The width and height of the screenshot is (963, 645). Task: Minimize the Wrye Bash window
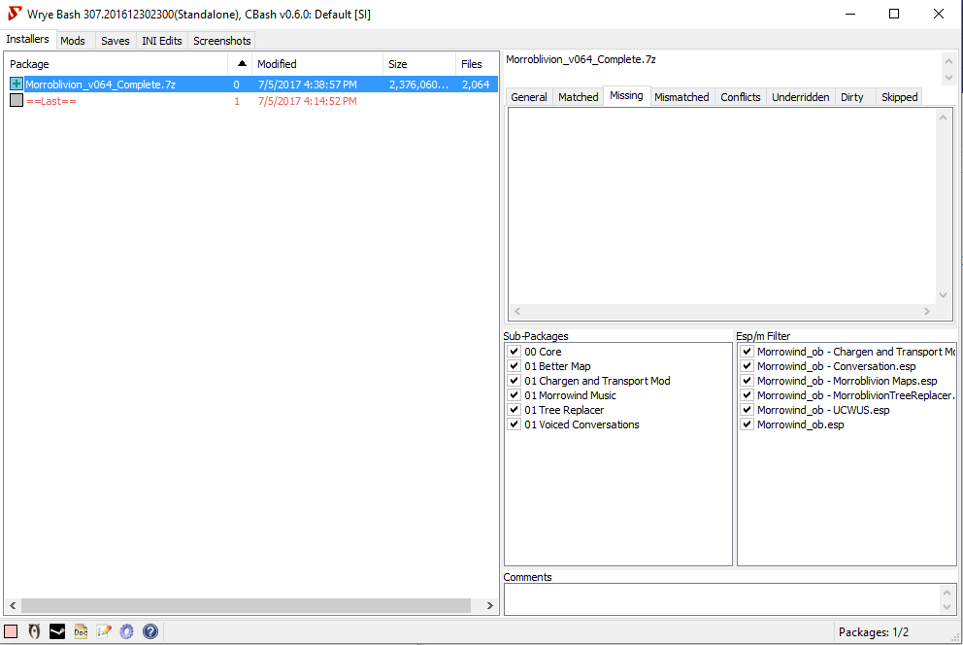coord(850,14)
